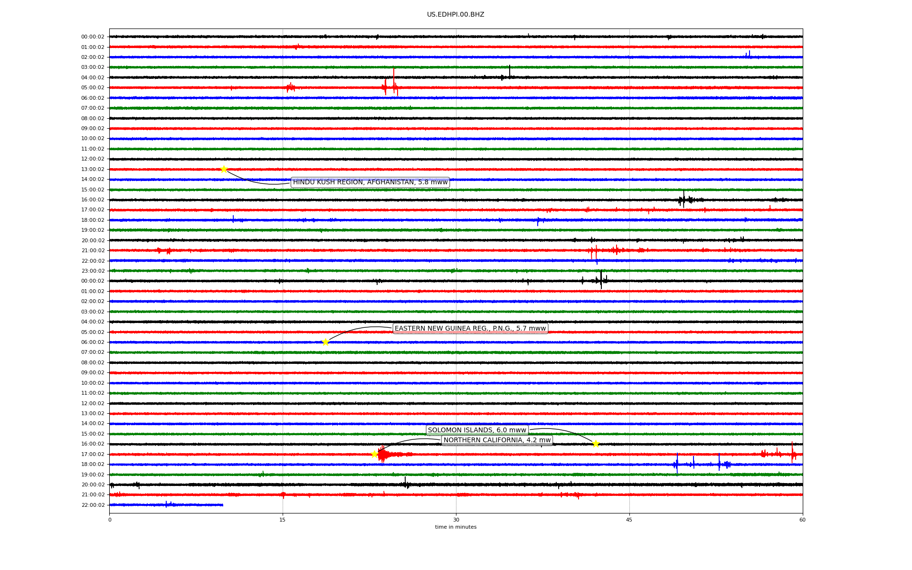
Task: Click the large red spike on the 05:00:02 trace
Action: (x=393, y=81)
